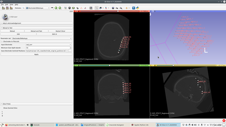This screenshot has width=226, height=127.
Task: Open the Segment Editor module icon
Action: click(x=85, y=8)
